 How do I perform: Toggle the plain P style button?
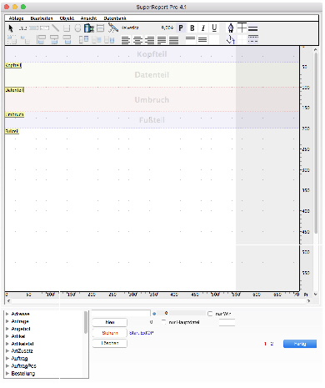click(x=181, y=28)
